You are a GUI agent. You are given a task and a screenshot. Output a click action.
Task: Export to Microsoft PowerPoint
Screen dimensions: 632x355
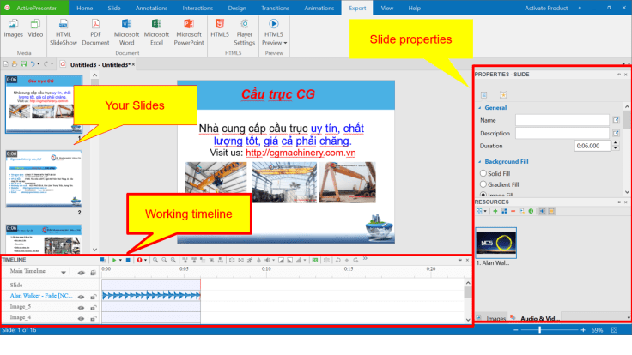tap(189, 33)
